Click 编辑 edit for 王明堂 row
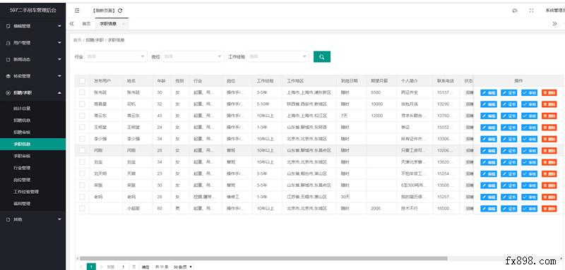This screenshot has width=565, height=270. point(488,128)
